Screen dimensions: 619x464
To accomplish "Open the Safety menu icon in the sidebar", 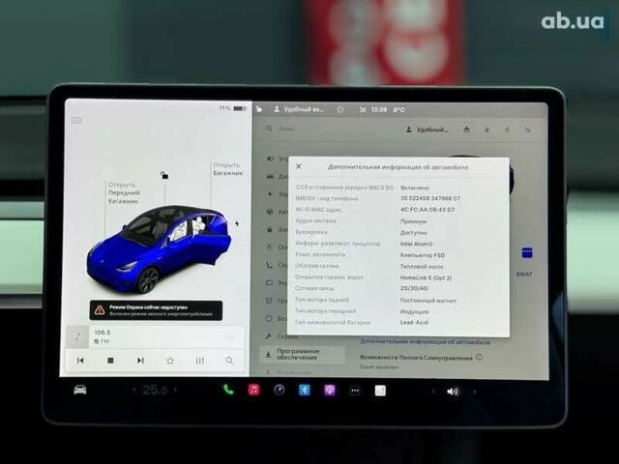I will (269, 318).
